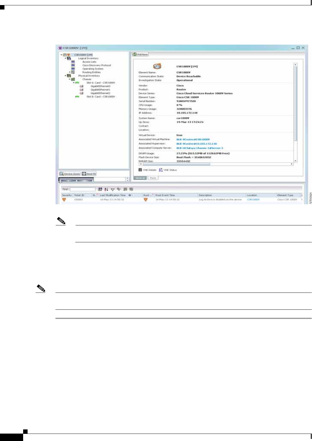
Task: Select GigabitEthernet1 port in tree
Action: (101, 90)
